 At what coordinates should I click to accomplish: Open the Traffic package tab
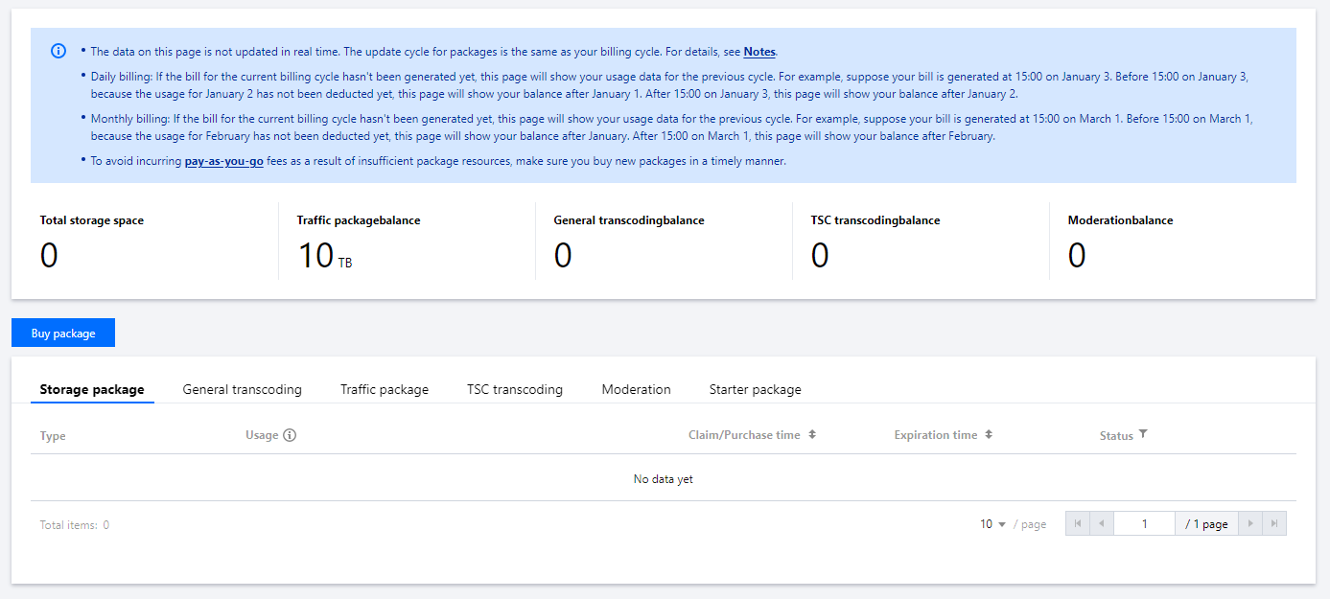pyautogui.click(x=384, y=389)
